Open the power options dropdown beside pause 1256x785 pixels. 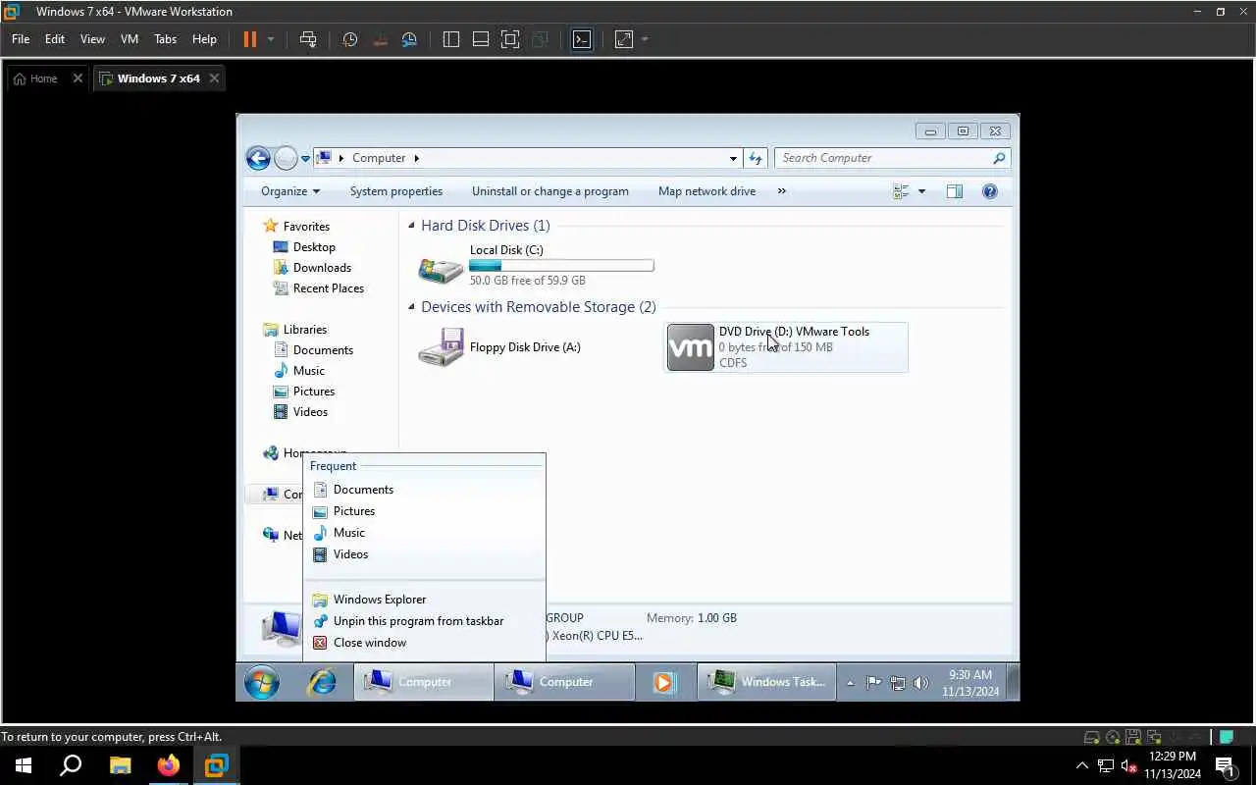pos(271,39)
